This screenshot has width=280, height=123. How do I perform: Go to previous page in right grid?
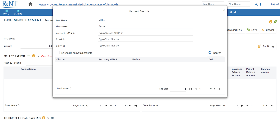pyautogui.click(x=247, y=105)
